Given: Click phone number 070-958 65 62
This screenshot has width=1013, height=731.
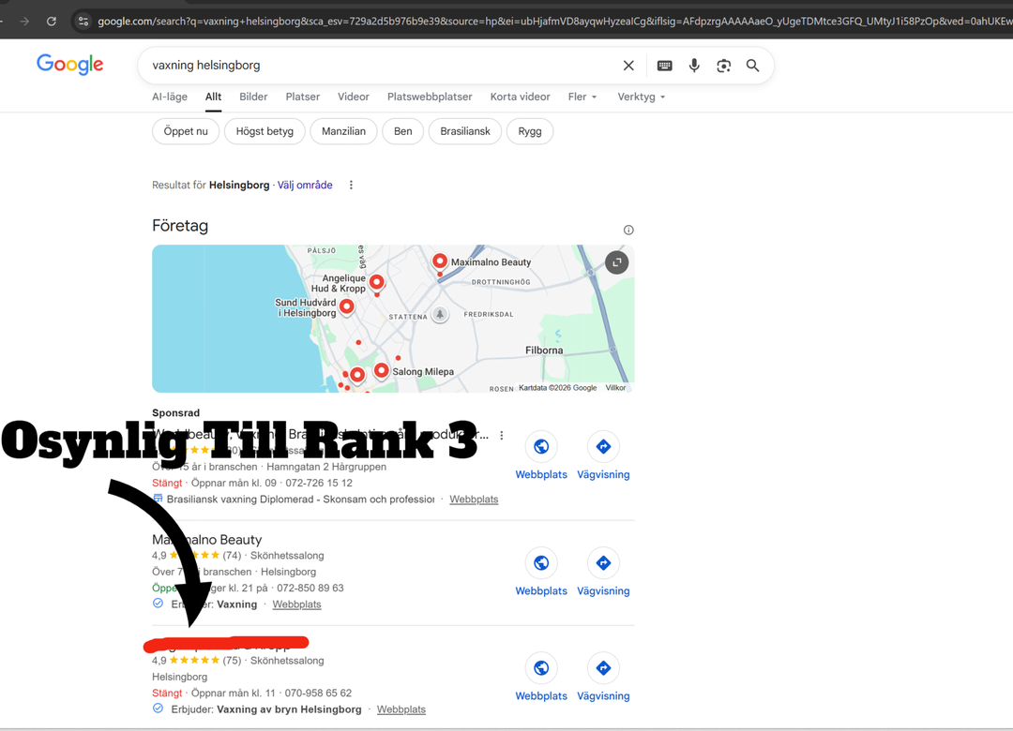Looking at the screenshot, I should [x=318, y=694].
